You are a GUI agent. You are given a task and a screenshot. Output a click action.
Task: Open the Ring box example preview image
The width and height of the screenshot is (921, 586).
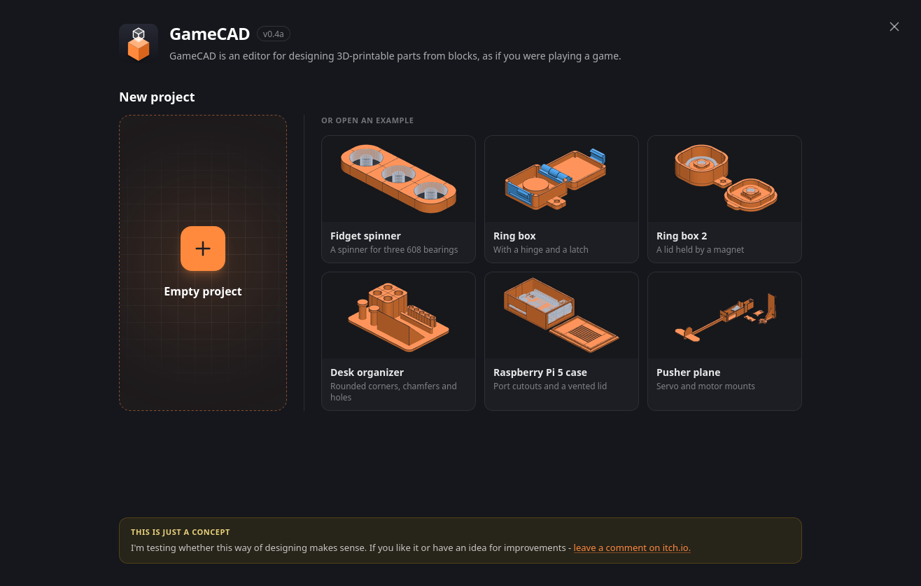coord(561,179)
